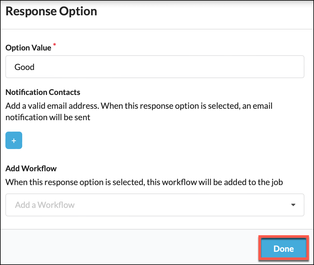Click the Response Option dialog title
The width and height of the screenshot is (314, 265).
tap(51, 11)
